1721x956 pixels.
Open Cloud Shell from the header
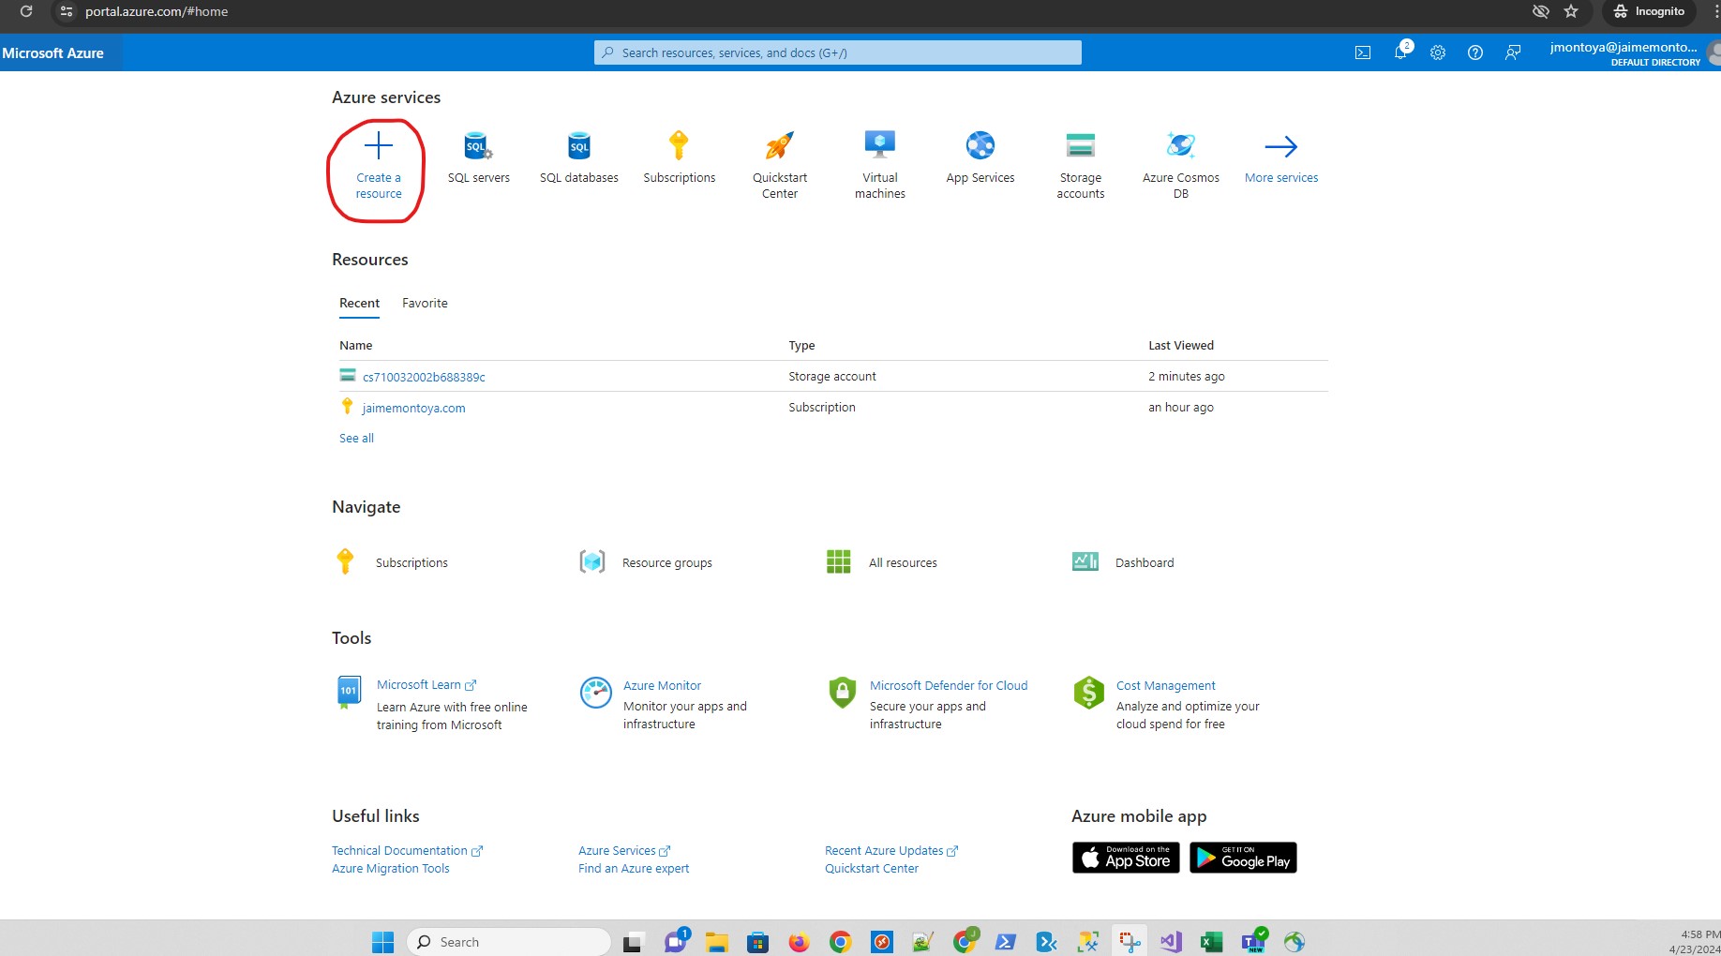(x=1362, y=52)
